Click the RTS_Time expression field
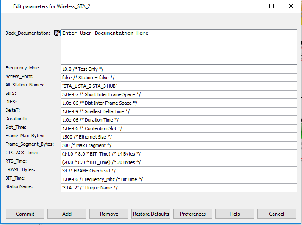 pyautogui.click(x=179, y=162)
